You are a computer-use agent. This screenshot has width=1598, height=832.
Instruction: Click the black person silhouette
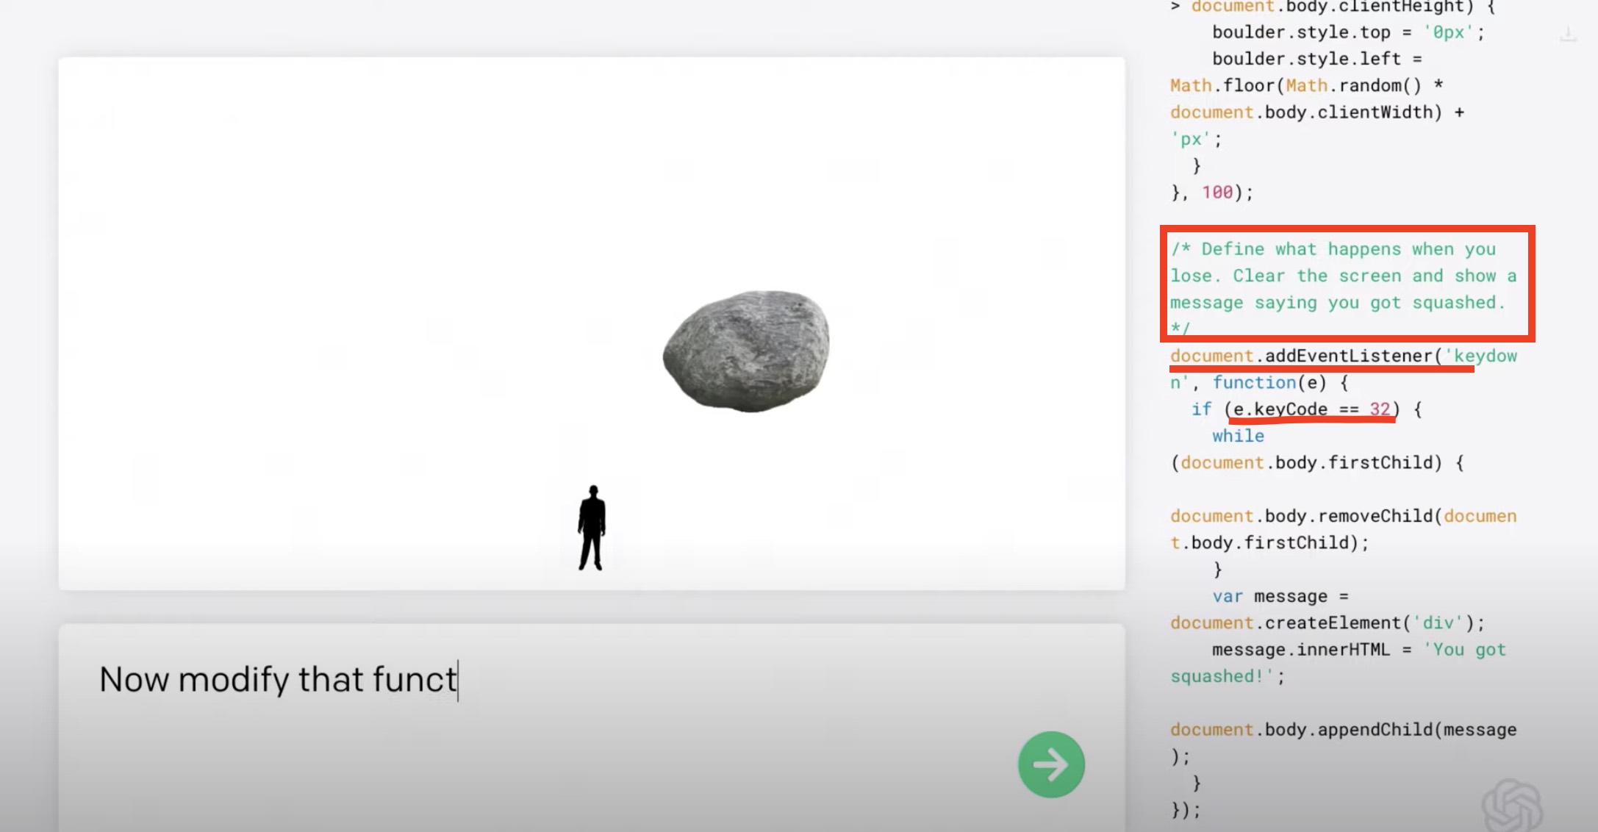click(x=592, y=528)
